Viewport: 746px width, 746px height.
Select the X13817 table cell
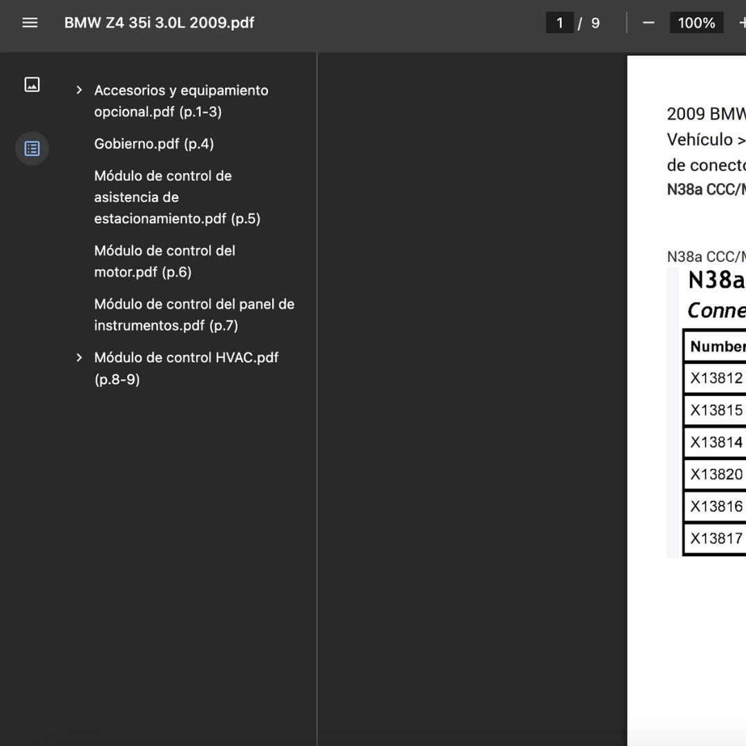(715, 538)
